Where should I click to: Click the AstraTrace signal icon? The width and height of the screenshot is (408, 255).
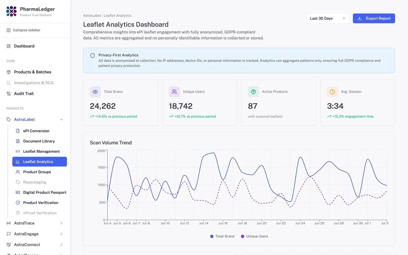(x=9, y=223)
